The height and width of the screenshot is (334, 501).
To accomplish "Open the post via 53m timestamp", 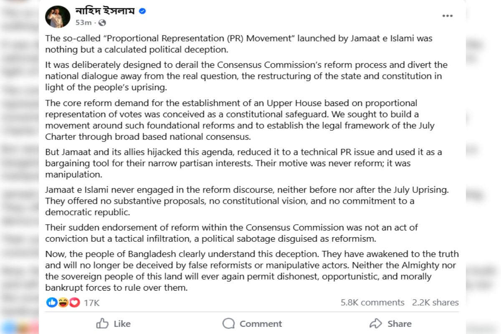I will click(83, 23).
